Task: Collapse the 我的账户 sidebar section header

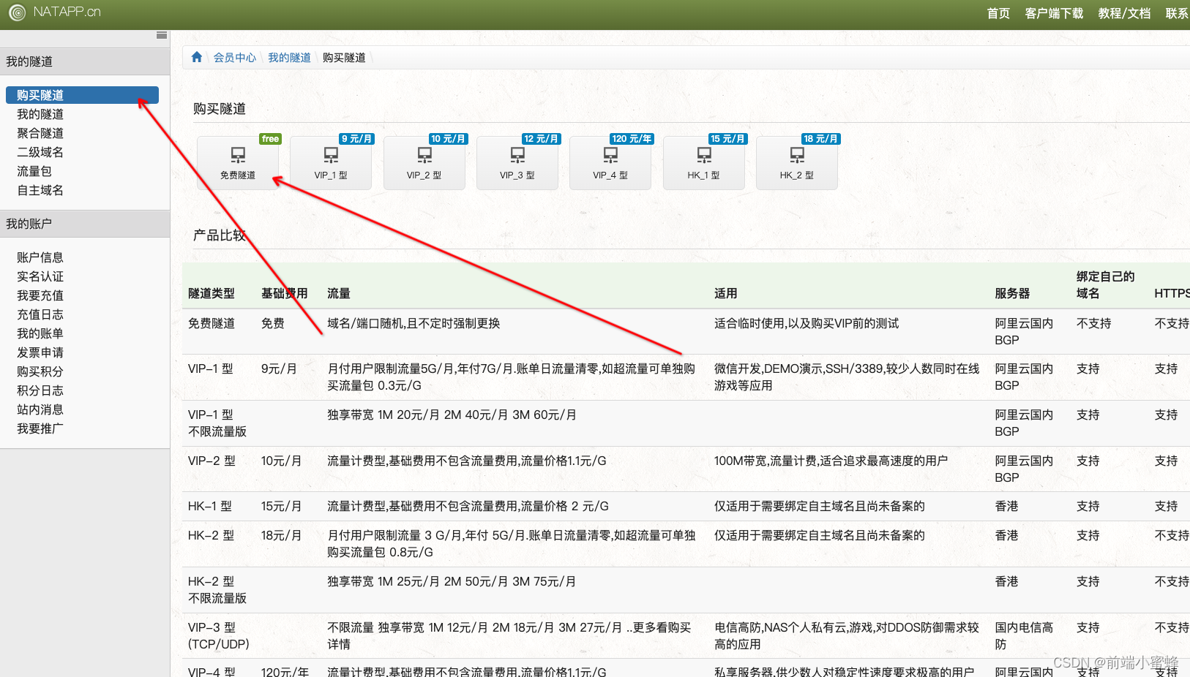Action: click(x=85, y=224)
